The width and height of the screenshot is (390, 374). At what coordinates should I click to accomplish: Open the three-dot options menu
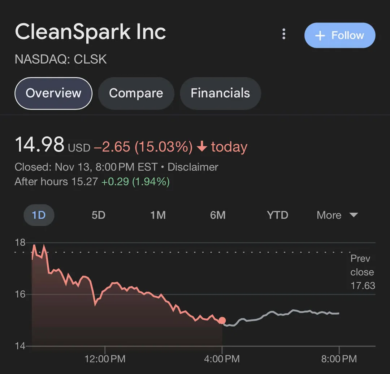click(284, 34)
